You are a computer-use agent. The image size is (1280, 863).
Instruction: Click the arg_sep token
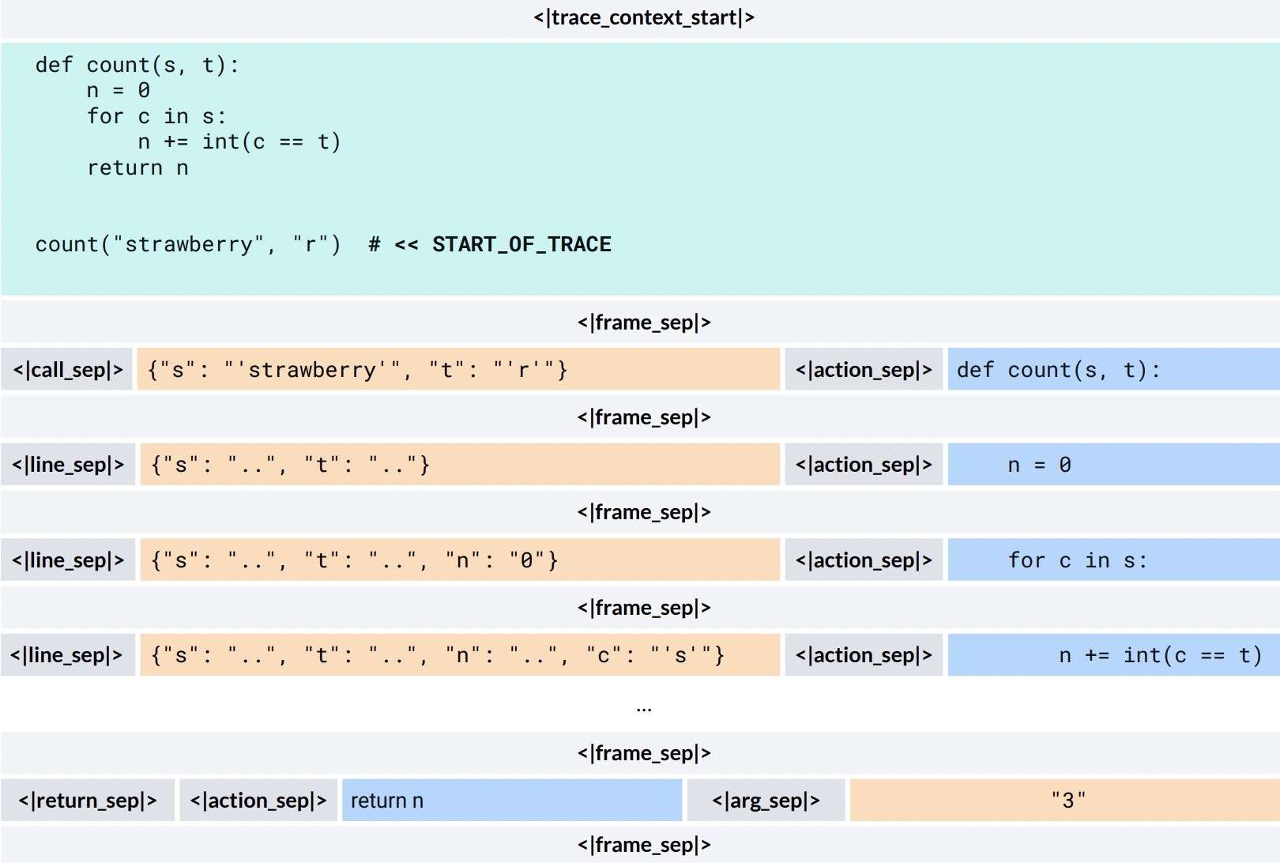click(x=766, y=801)
